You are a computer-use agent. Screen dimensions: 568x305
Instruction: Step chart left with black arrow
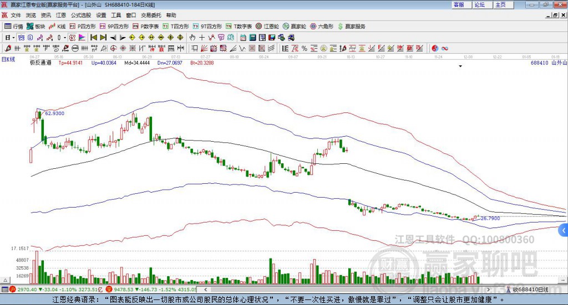(x=113, y=38)
